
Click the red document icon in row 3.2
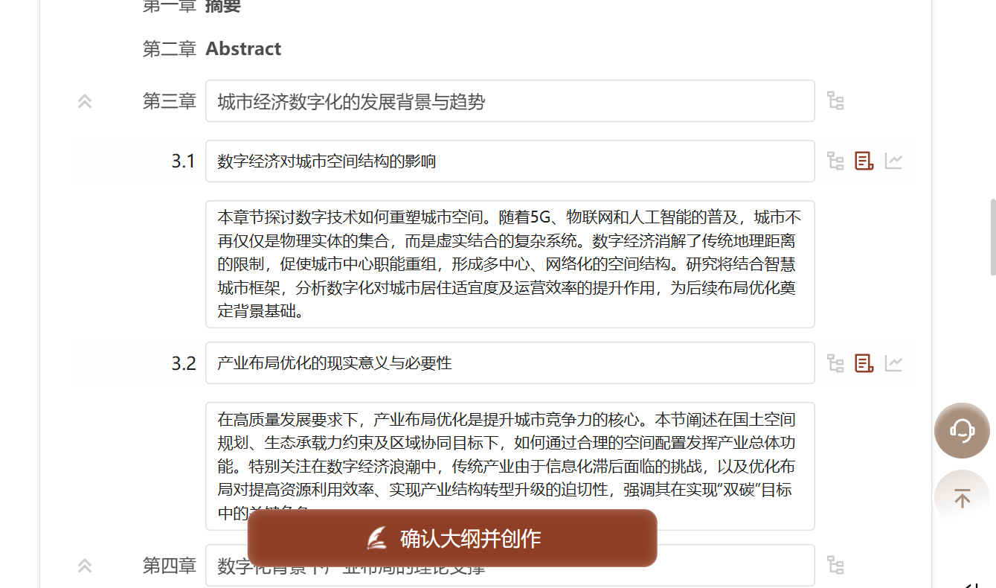click(x=864, y=363)
